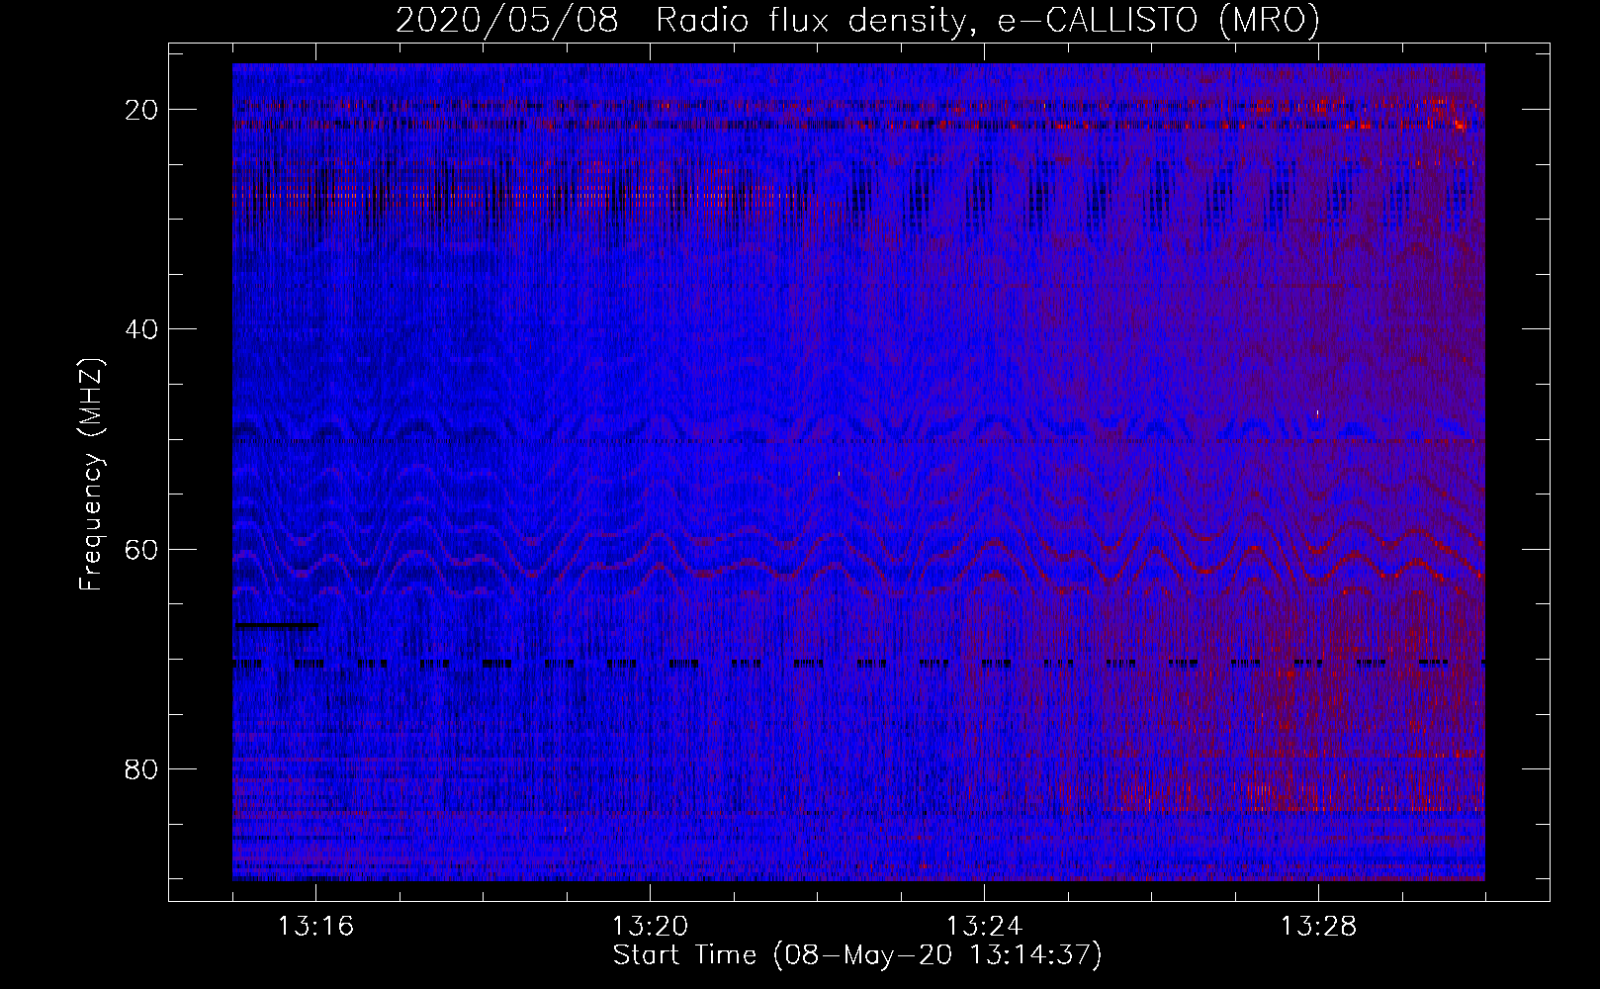Select the '60' frequency axis label
This screenshot has width=1600, height=989.
(x=142, y=549)
